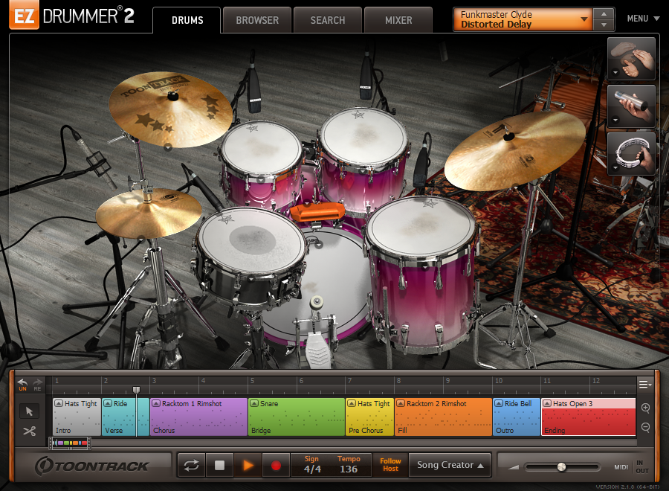Select next preset with down arrow
The width and height of the screenshot is (669, 491).
click(604, 25)
